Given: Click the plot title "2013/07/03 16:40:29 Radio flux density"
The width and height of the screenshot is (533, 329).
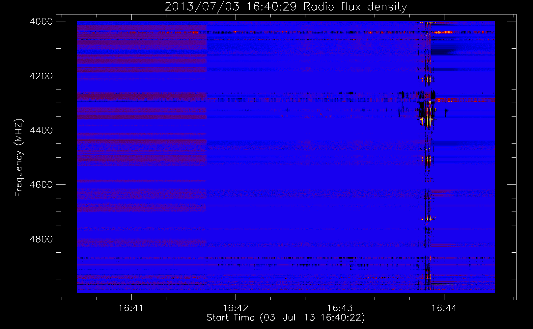Looking at the screenshot, I should point(286,7).
